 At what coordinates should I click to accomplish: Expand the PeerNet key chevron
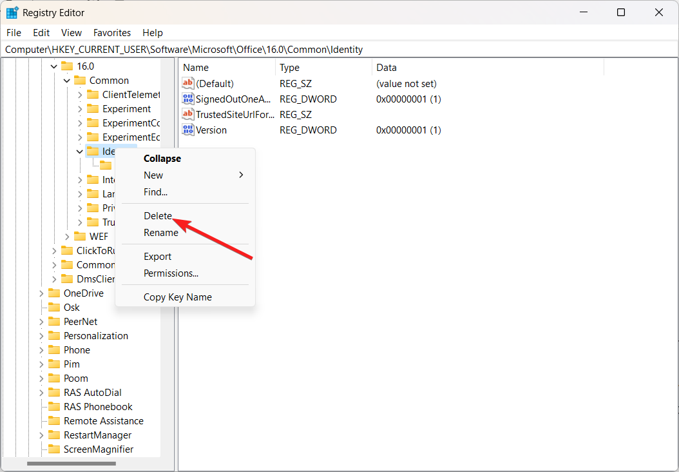pyautogui.click(x=42, y=322)
